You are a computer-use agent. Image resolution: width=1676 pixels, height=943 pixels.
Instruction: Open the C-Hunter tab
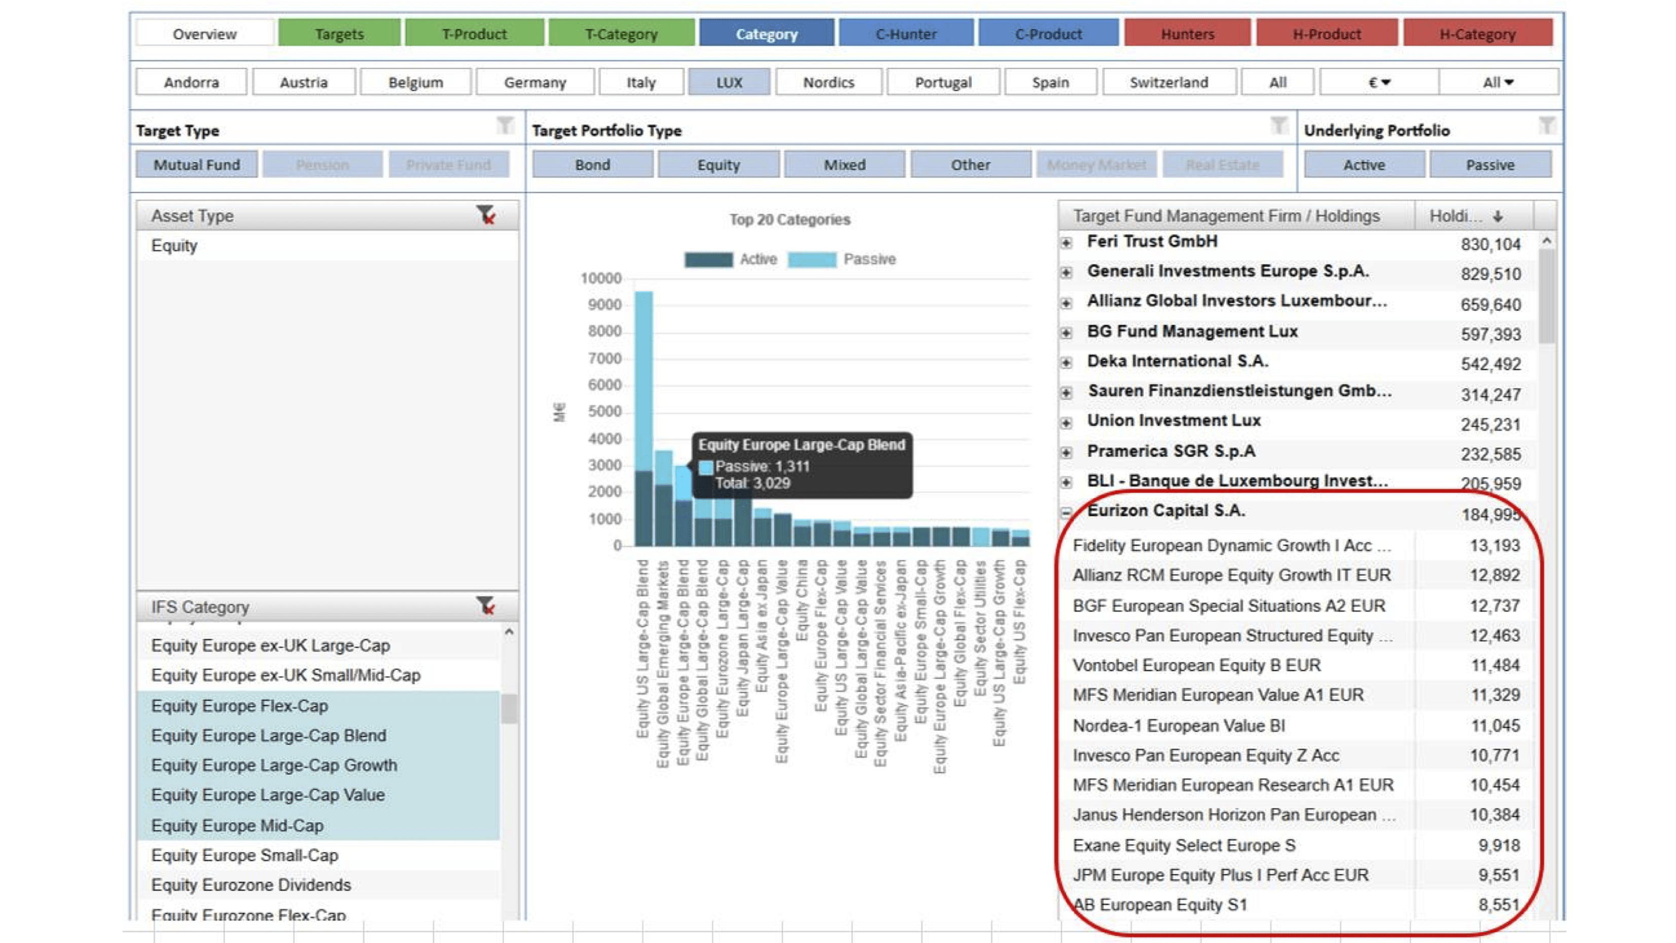coord(905,33)
